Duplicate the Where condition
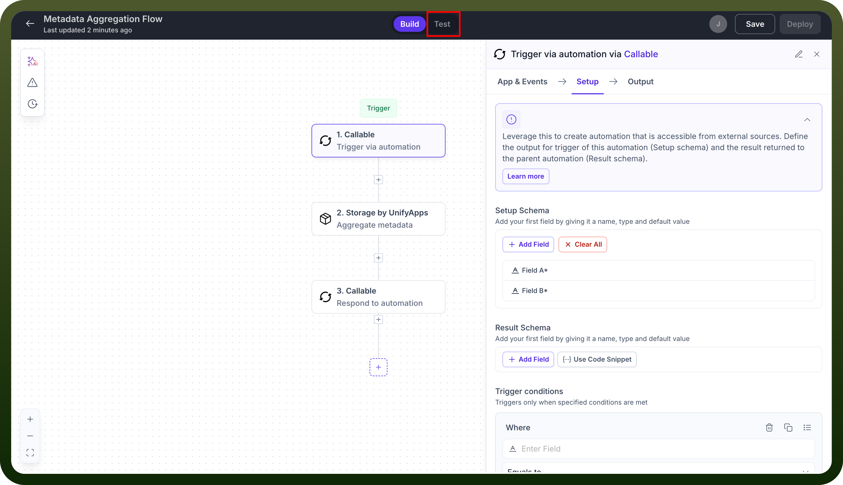Viewport: 843px width, 485px height. [788, 427]
